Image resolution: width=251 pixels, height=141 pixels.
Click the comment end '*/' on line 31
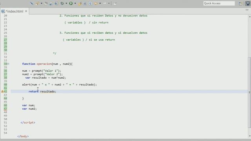pos(55,54)
